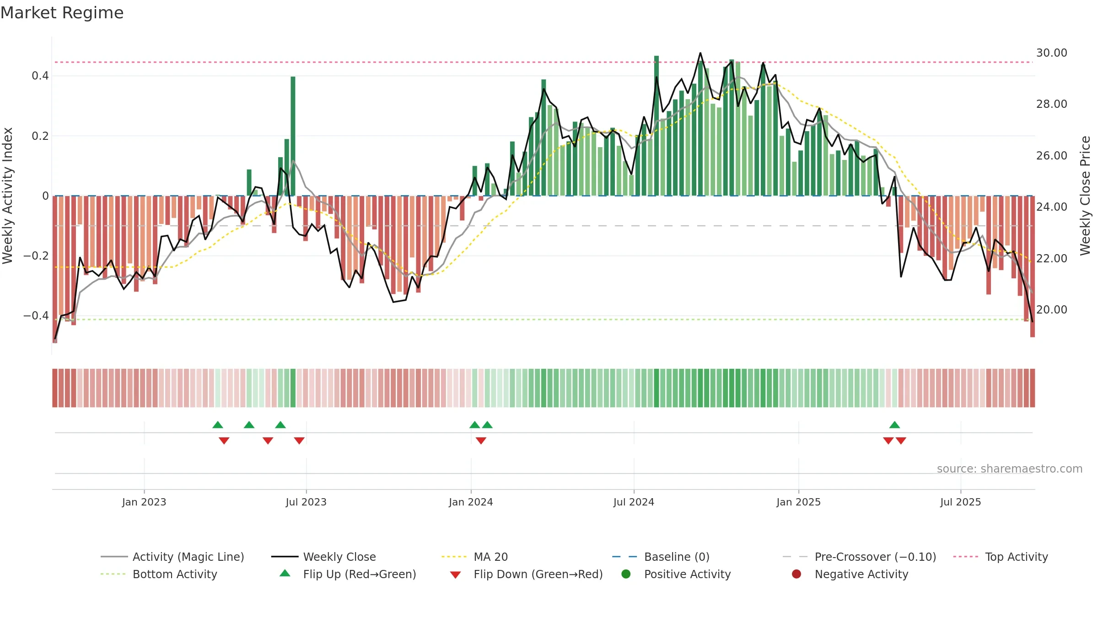Click the Jan 2025 x-axis label
This screenshot has height=617, width=1098.
click(798, 502)
